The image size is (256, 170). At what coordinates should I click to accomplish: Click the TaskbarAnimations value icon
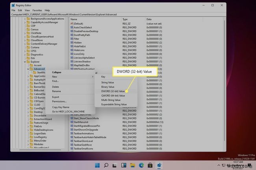pyautogui.click(x=72, y=133)
